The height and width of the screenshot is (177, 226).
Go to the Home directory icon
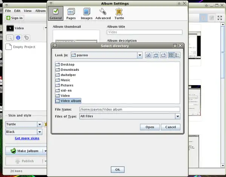pos(156,55)
